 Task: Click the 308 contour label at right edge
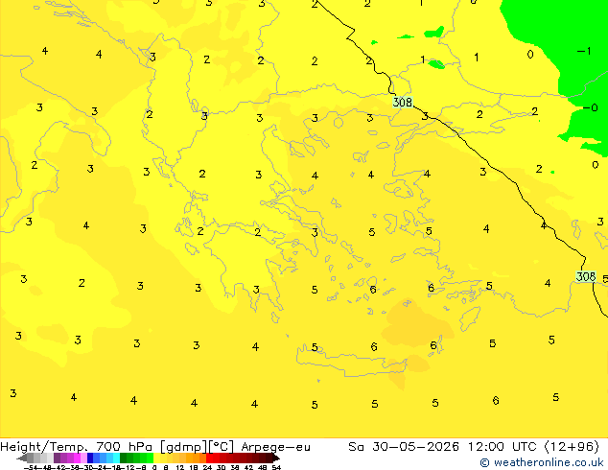[586, 276]
